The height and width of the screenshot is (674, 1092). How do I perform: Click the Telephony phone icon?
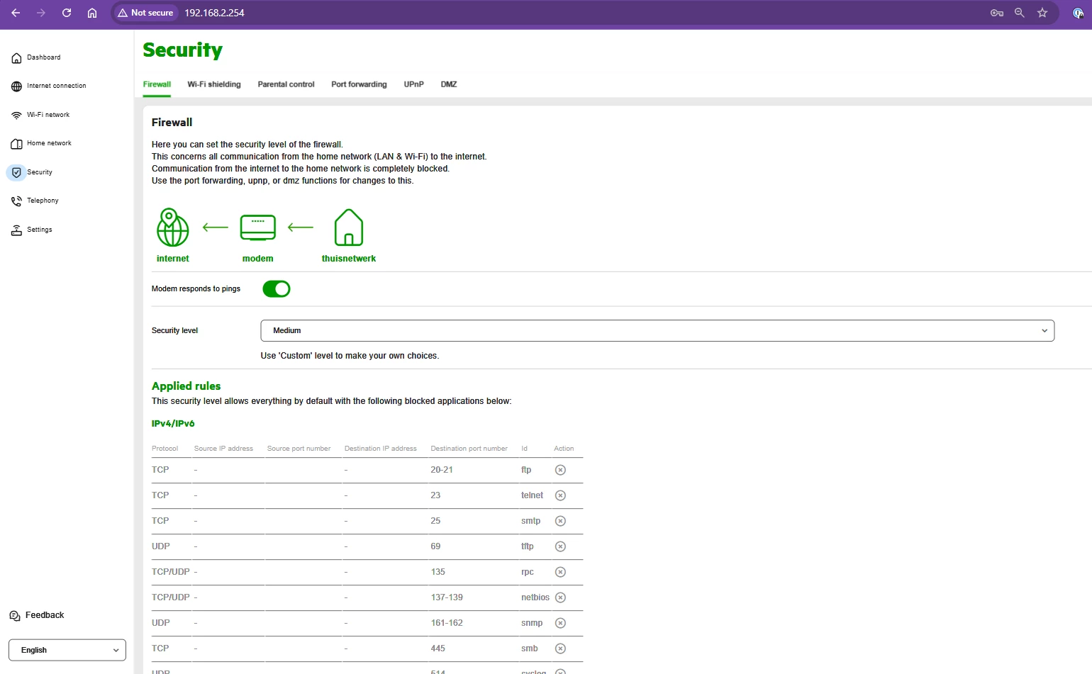click(16, 201)
